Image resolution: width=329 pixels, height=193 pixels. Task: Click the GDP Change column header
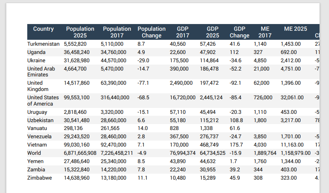tap(239, 32)
